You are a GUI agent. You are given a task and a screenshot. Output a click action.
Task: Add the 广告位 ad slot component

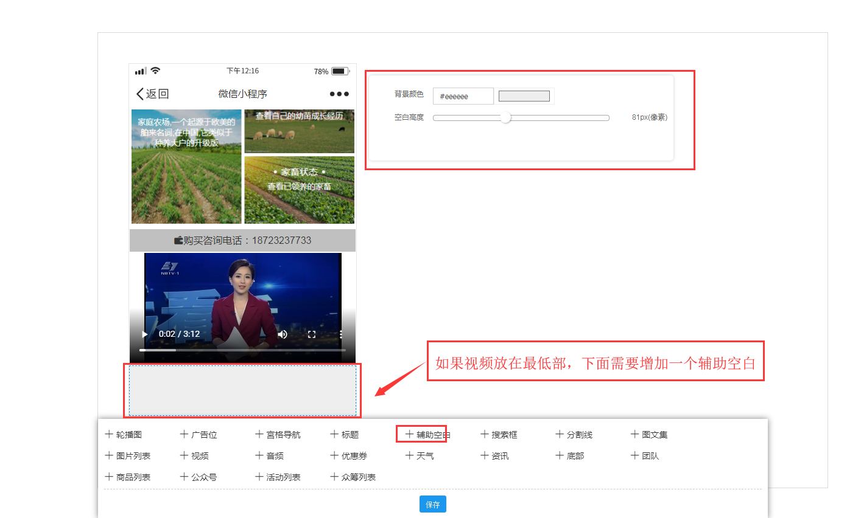click(x=199, y=435)
